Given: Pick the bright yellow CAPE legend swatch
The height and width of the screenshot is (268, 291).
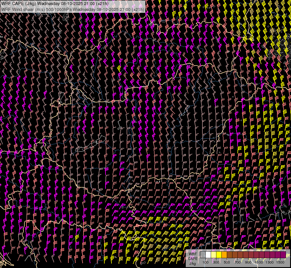Looking at the screenshot, I should 219,255.
